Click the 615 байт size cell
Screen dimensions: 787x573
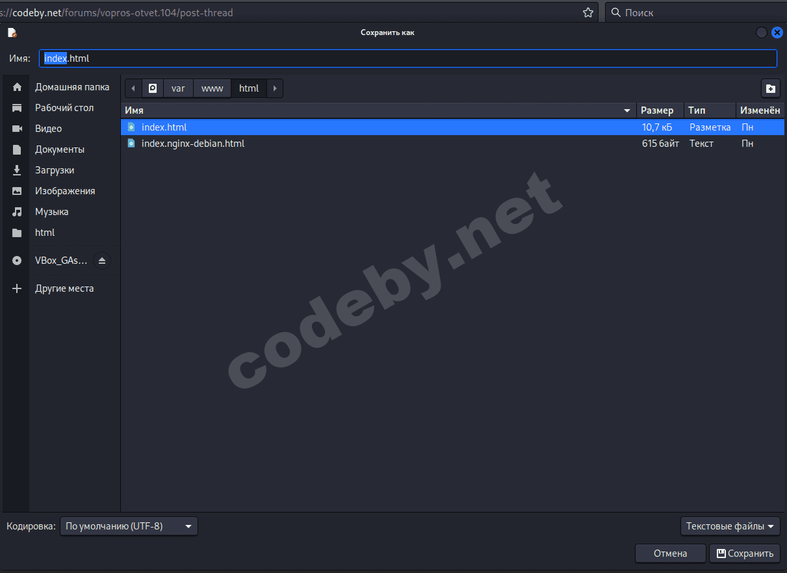(660, 144)
